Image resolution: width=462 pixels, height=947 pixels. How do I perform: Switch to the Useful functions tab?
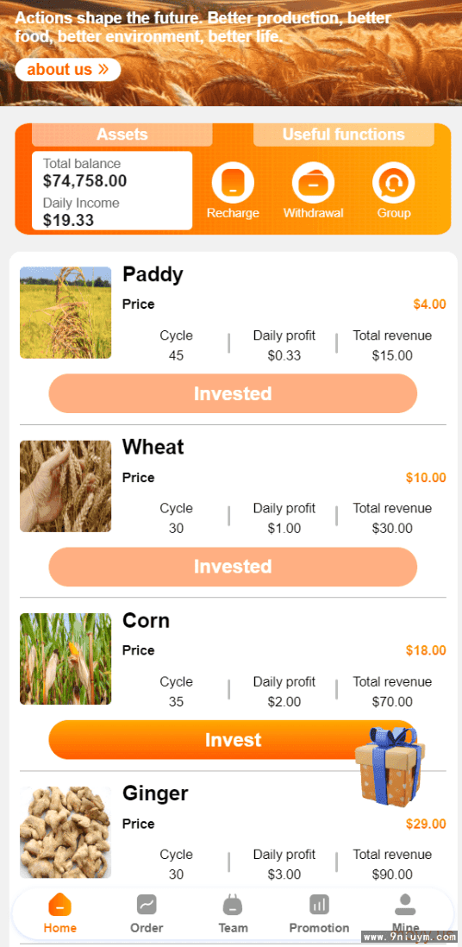tap(344, 135)
